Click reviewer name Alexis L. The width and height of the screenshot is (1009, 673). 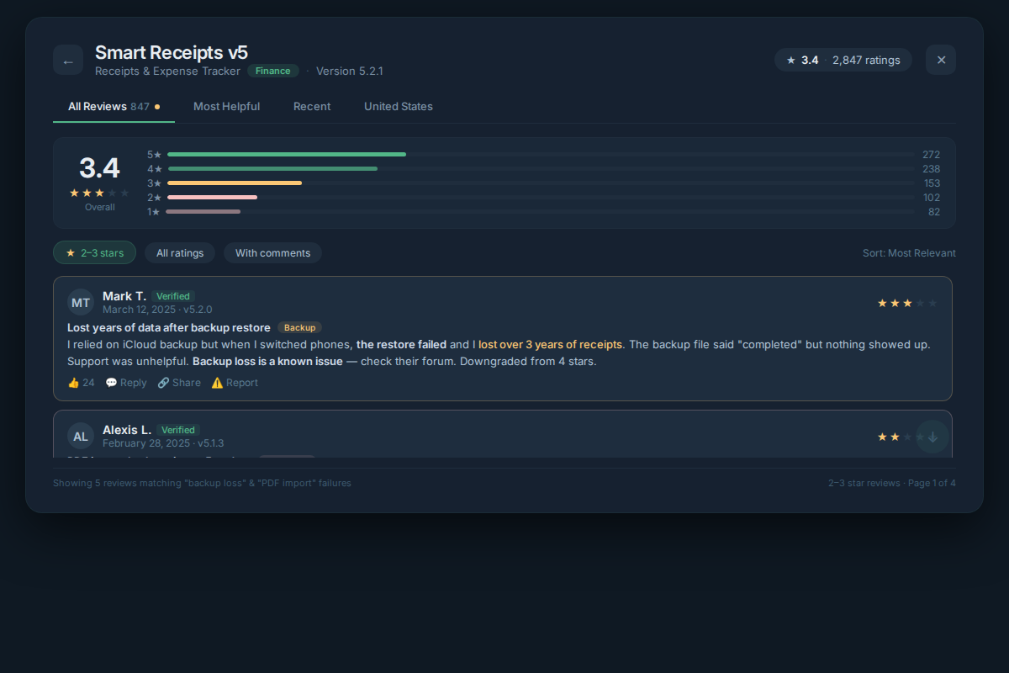click(x=127, y=430)
